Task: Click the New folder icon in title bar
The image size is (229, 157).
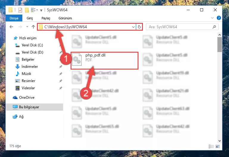Action: (x=27, y=10)
